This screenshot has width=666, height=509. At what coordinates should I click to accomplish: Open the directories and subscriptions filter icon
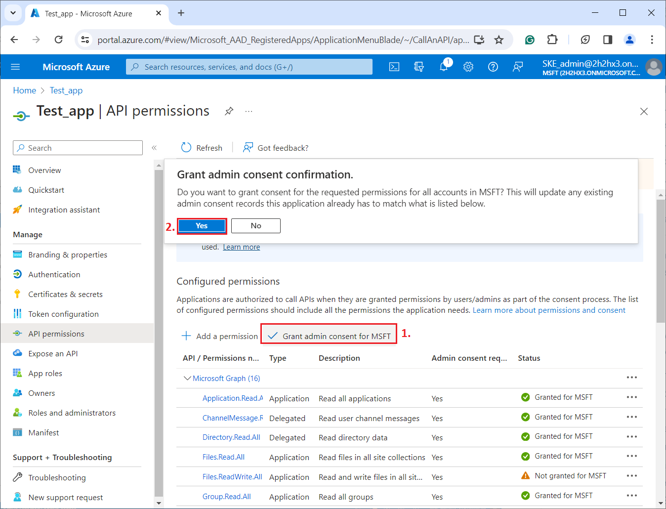pyautogui.click(x=419, y=67)
